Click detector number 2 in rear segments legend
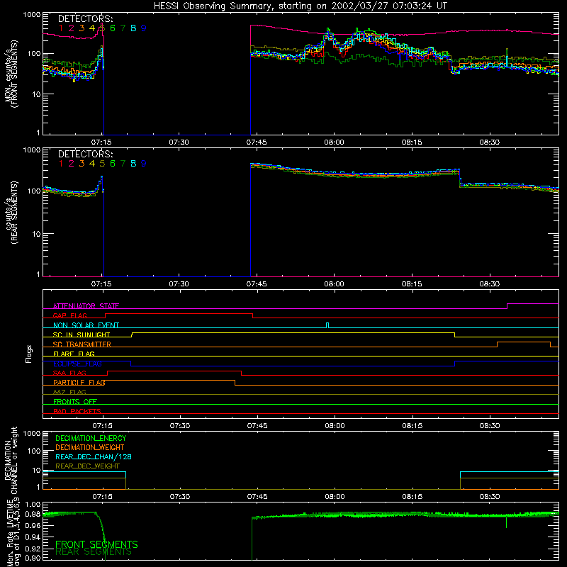The width and height of the screenshot is (567, 567). coord(72,164)
